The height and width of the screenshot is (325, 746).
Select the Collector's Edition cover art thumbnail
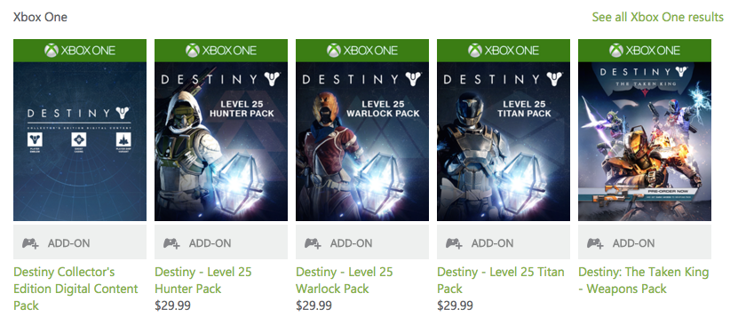click(80, 141)
